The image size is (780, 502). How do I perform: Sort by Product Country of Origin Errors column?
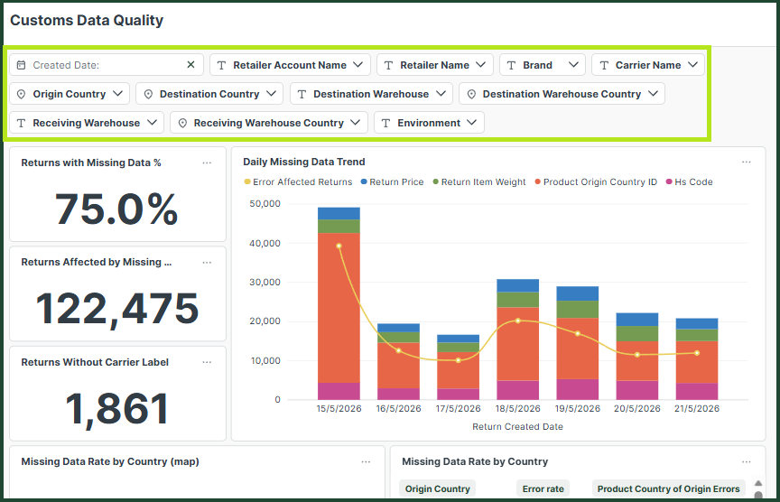[669, 488]
